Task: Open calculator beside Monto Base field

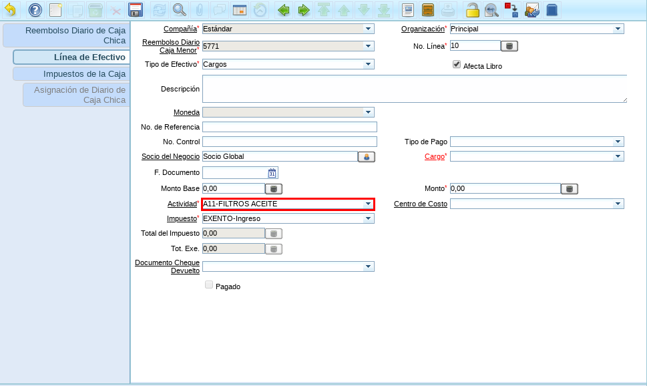Action: 273,189
